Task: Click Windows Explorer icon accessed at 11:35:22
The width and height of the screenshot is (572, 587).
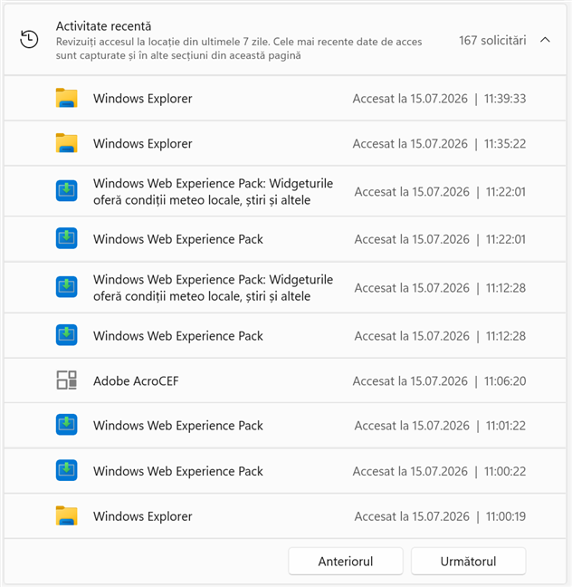Action: click(x=67, y=143)
